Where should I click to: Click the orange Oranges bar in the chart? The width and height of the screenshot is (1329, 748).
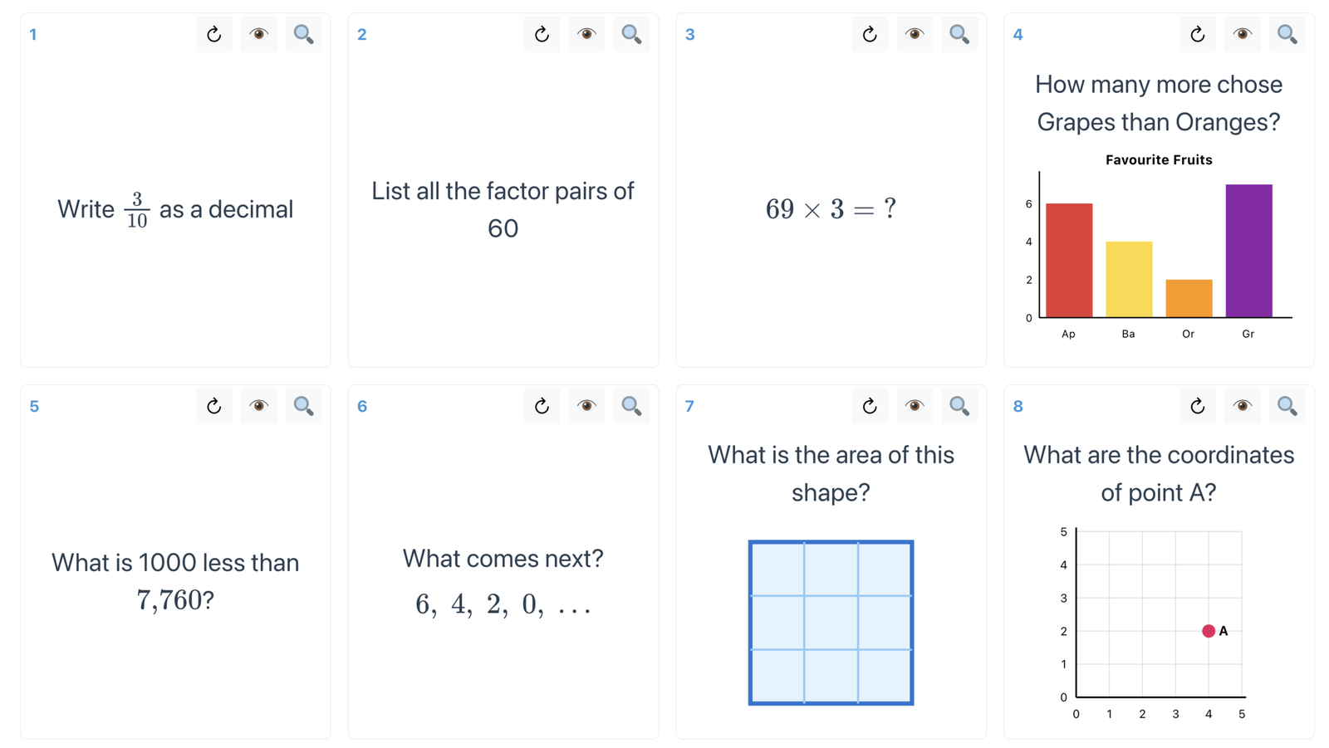(1189, 298)
